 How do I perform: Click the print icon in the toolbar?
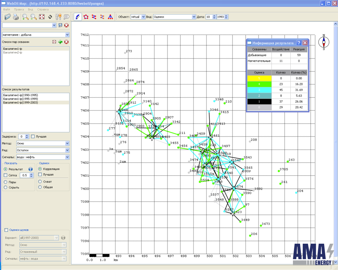pos(16,17)
